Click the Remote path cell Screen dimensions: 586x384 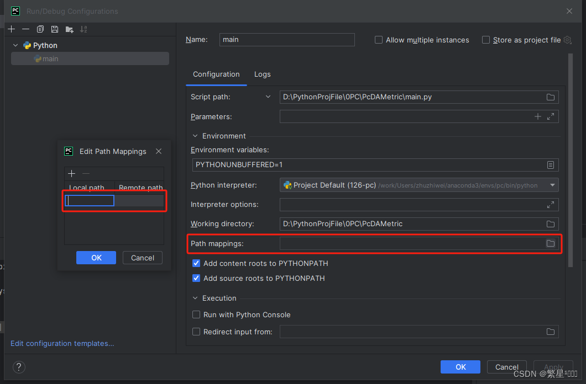(x=139, y=201)
